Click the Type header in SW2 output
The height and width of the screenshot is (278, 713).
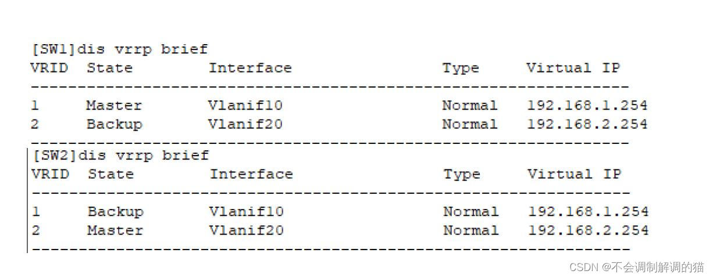coord(462,174)
